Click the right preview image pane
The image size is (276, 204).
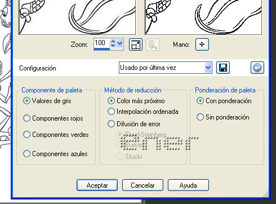[x=203, y=17]
